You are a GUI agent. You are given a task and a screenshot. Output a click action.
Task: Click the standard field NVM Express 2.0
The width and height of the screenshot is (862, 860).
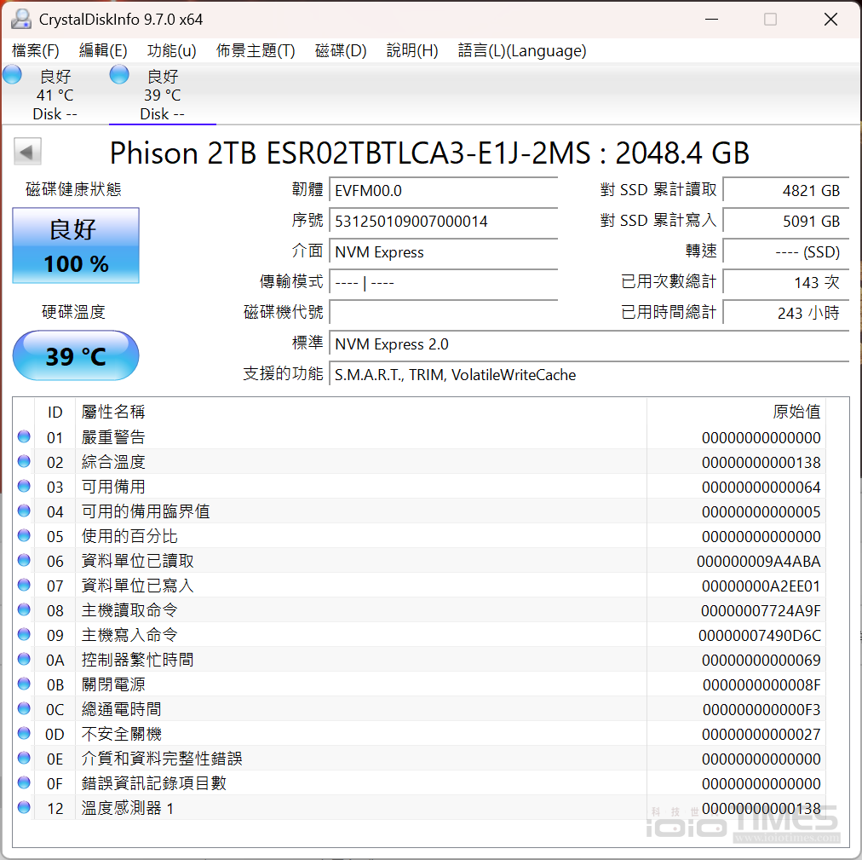pos(589,343)
